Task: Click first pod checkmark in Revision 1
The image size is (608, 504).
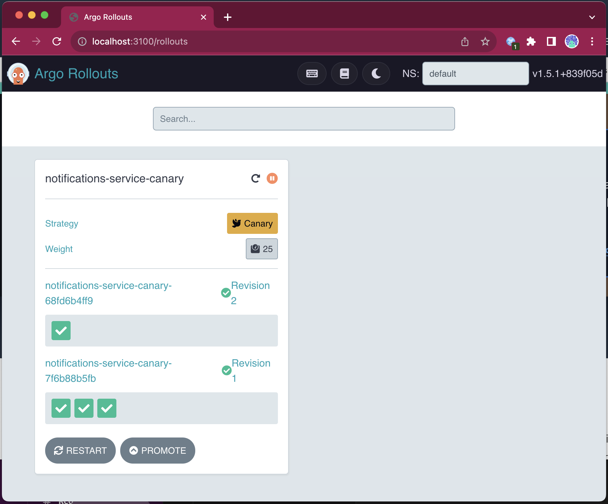Action: click(61, 408)
